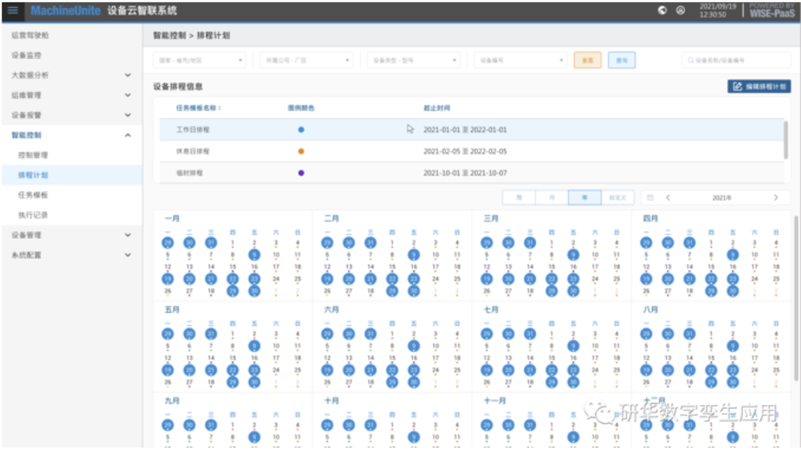801x463 pixels.
Task: Click the 九月 month heading
Action: click(172, 401)
